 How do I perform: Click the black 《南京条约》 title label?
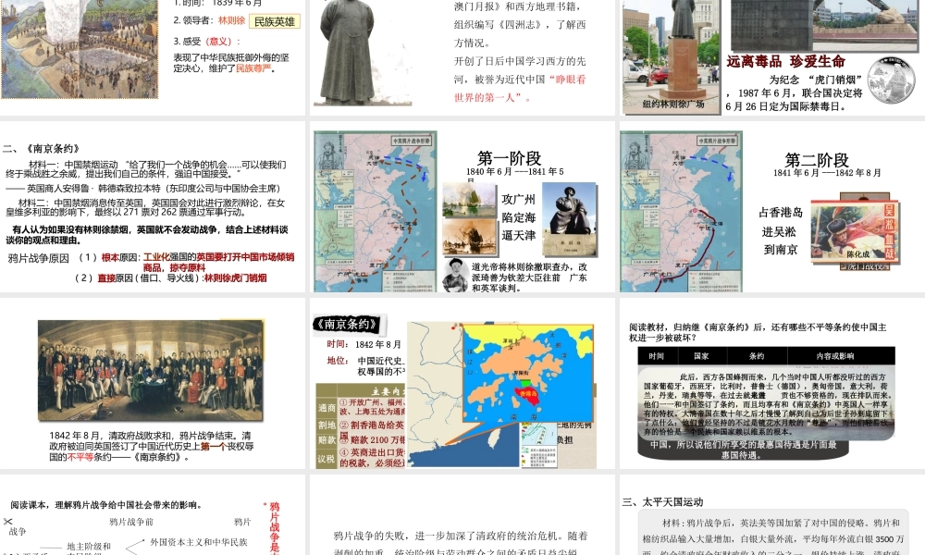347,324
